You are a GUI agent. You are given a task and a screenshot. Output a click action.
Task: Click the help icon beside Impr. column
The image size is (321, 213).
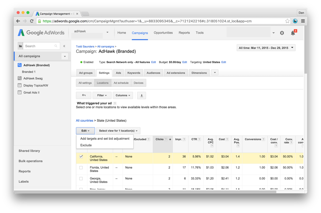point(184,139)
